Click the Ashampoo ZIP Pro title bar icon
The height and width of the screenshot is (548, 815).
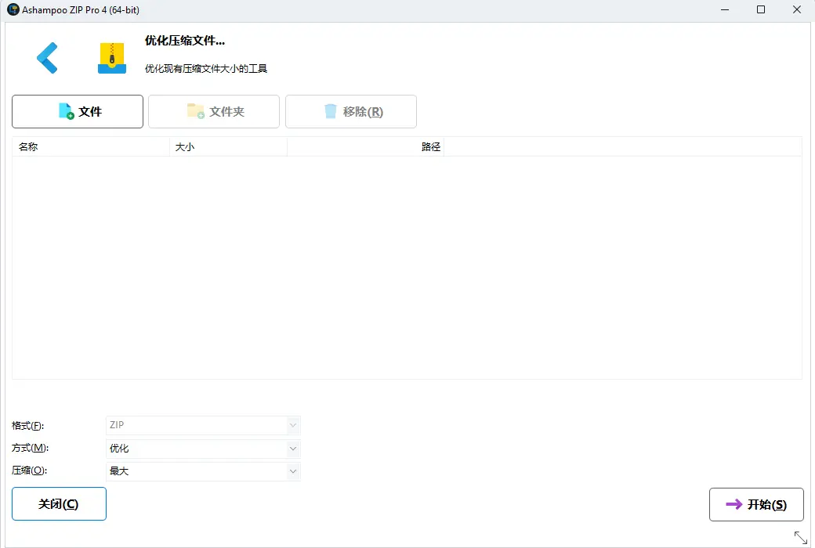[13, 9]
